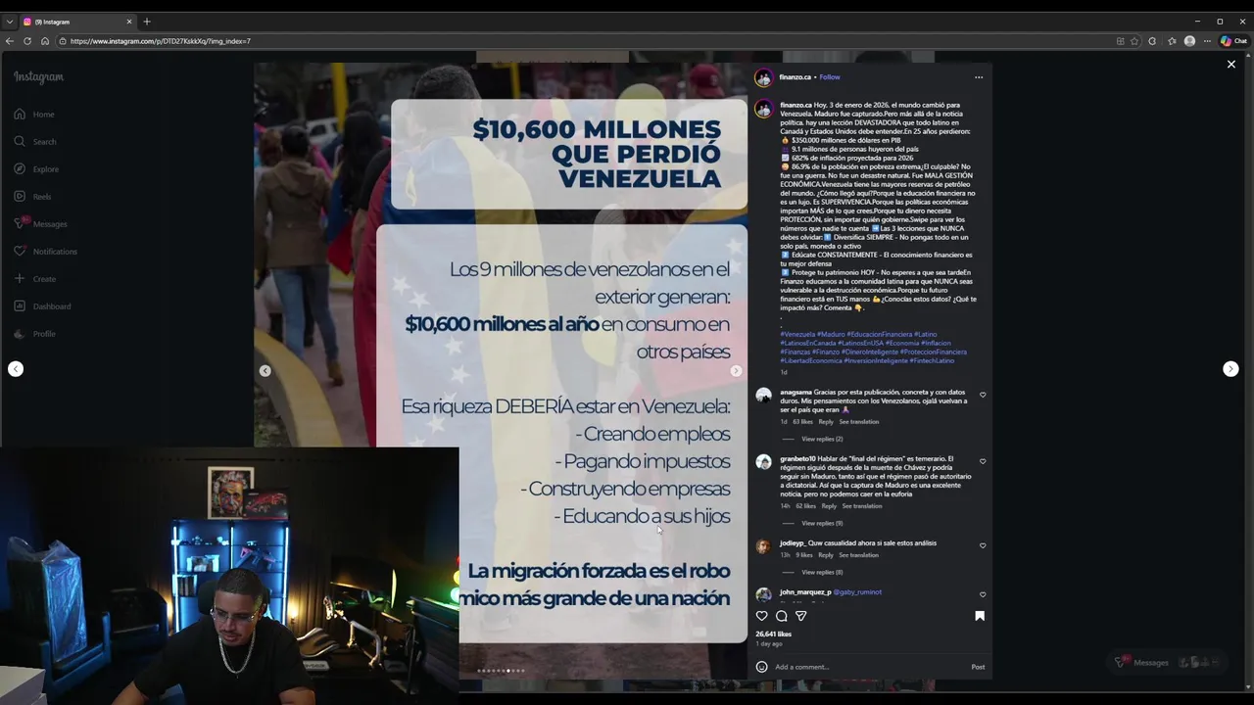The height and width of the screenshot is (705, 1254).
Task: Click the Instagram logo
Action: pyautogui.click(x=38, y=77)
